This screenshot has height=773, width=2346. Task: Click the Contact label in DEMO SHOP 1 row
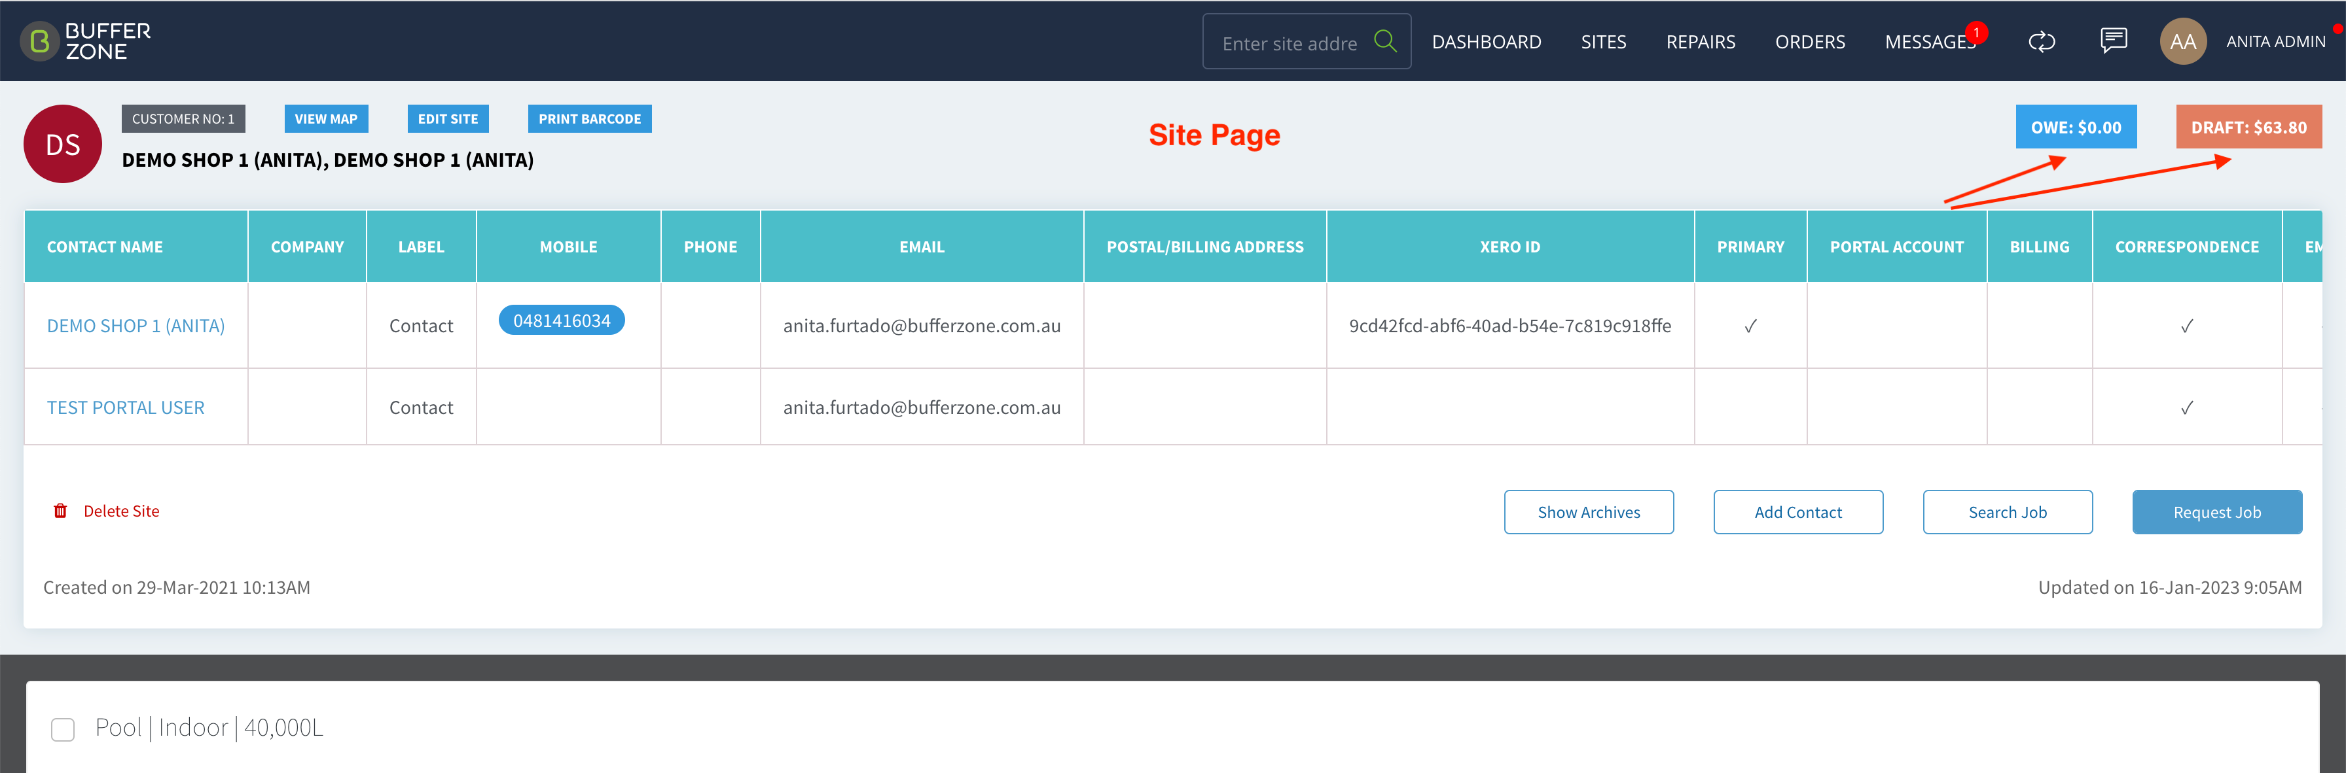click(x=421, y=326)
